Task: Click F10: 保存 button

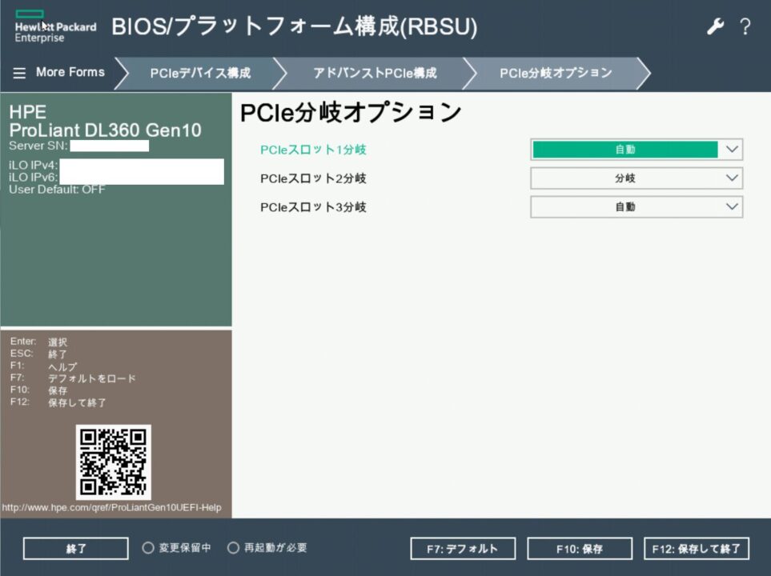Action: coord(580,549)
